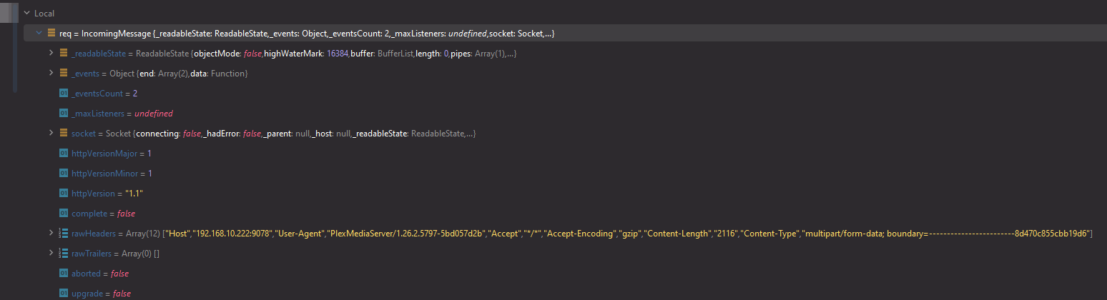Screen dimensions: 1107x300
Task: Click the socket object icon
Action: click(x=64, y=134)
